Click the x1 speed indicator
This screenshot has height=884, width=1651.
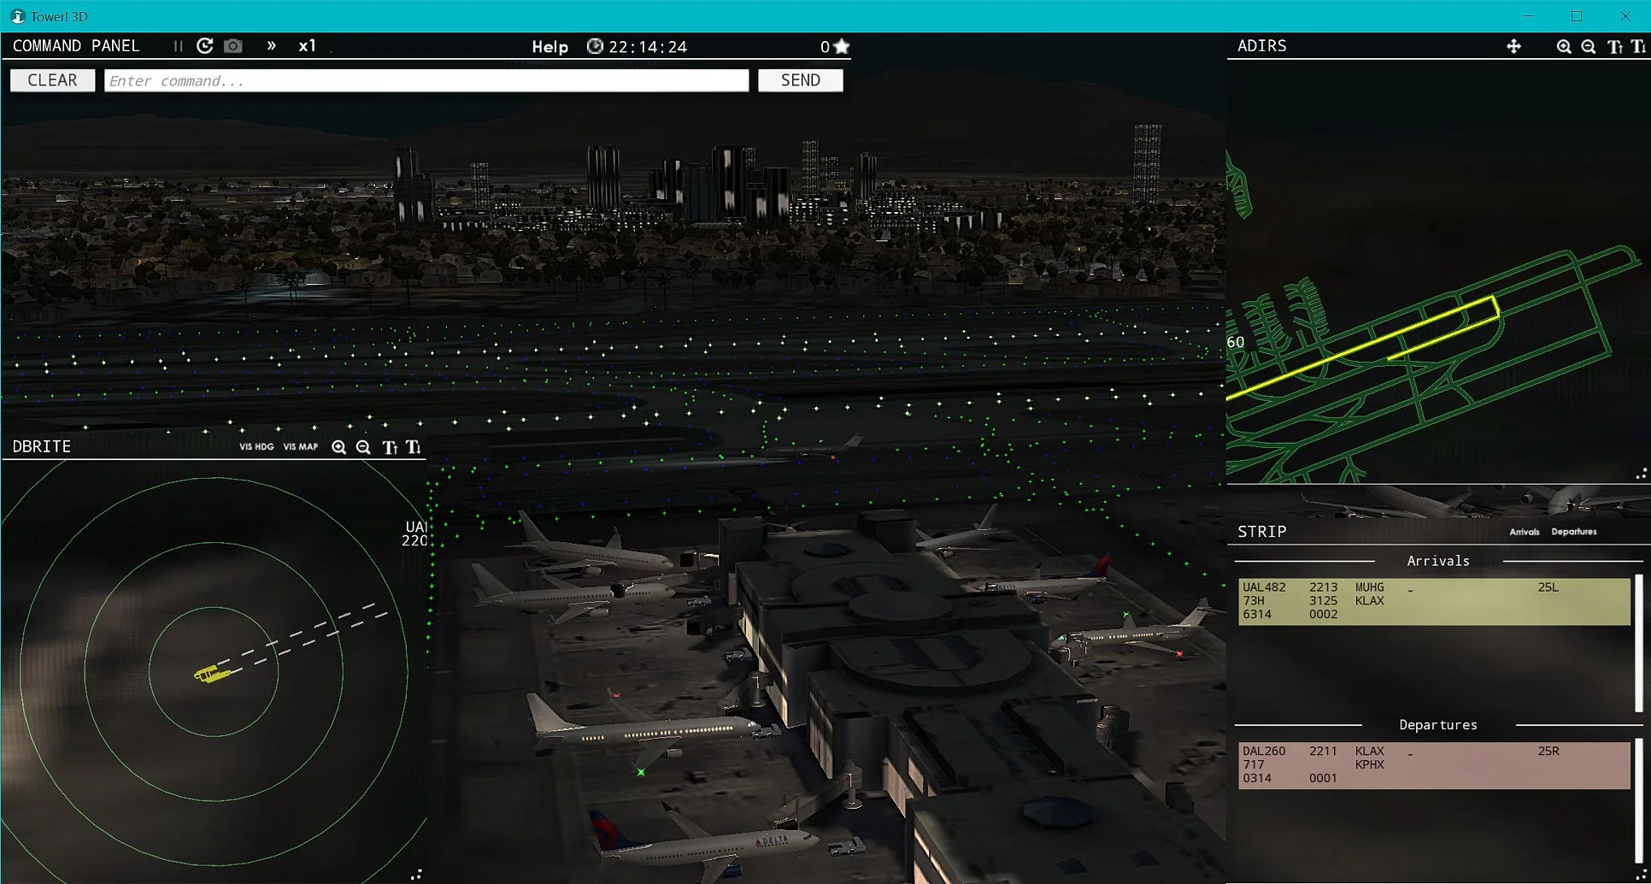click(308, 46)
